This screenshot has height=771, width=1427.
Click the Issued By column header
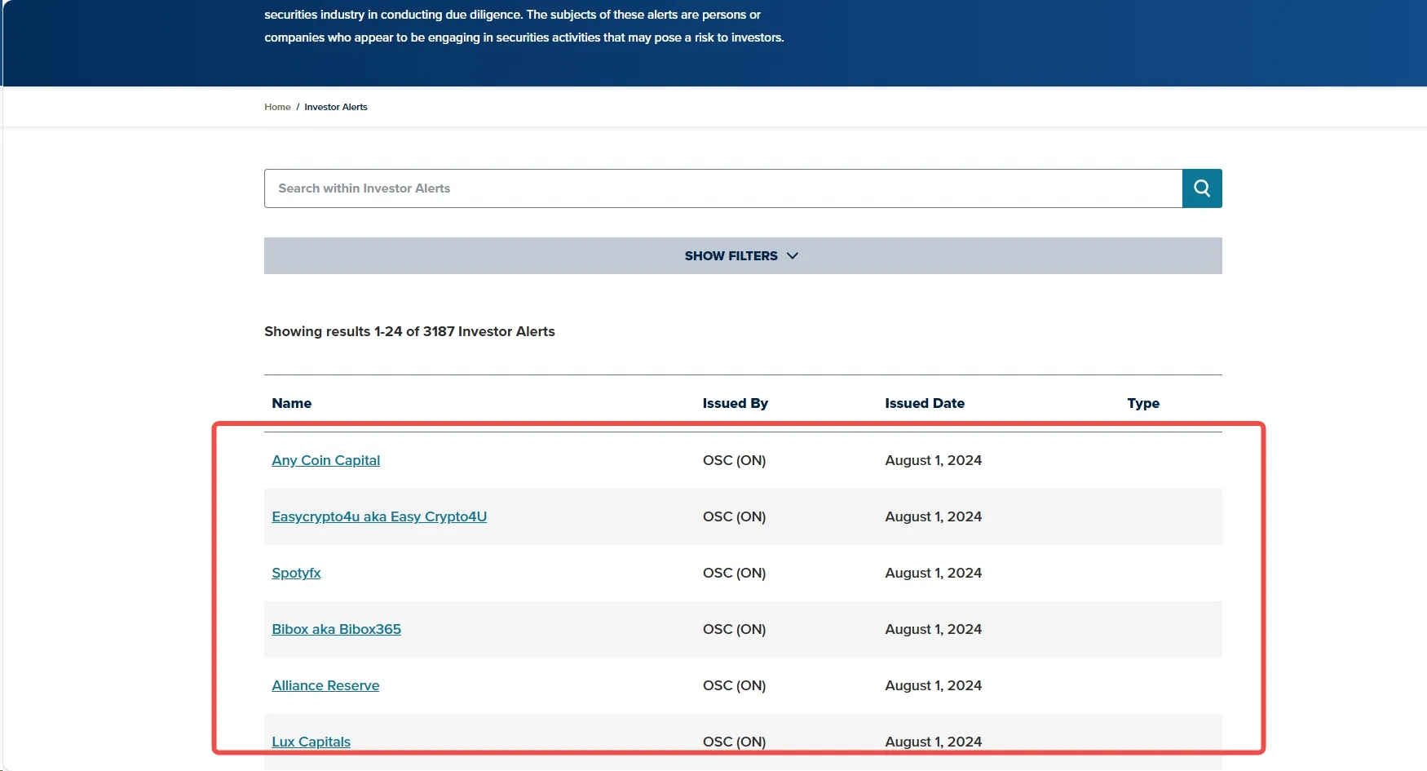click(x=736, y=403)
